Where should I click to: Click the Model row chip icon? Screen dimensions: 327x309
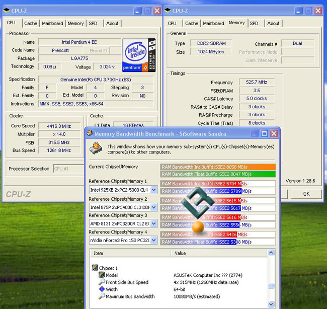[x=101, y=275]
